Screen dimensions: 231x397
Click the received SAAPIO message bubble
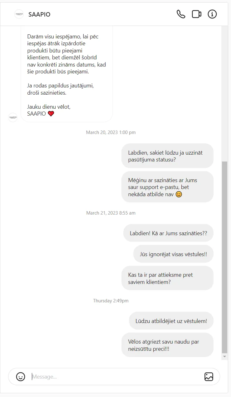point(66,74)
